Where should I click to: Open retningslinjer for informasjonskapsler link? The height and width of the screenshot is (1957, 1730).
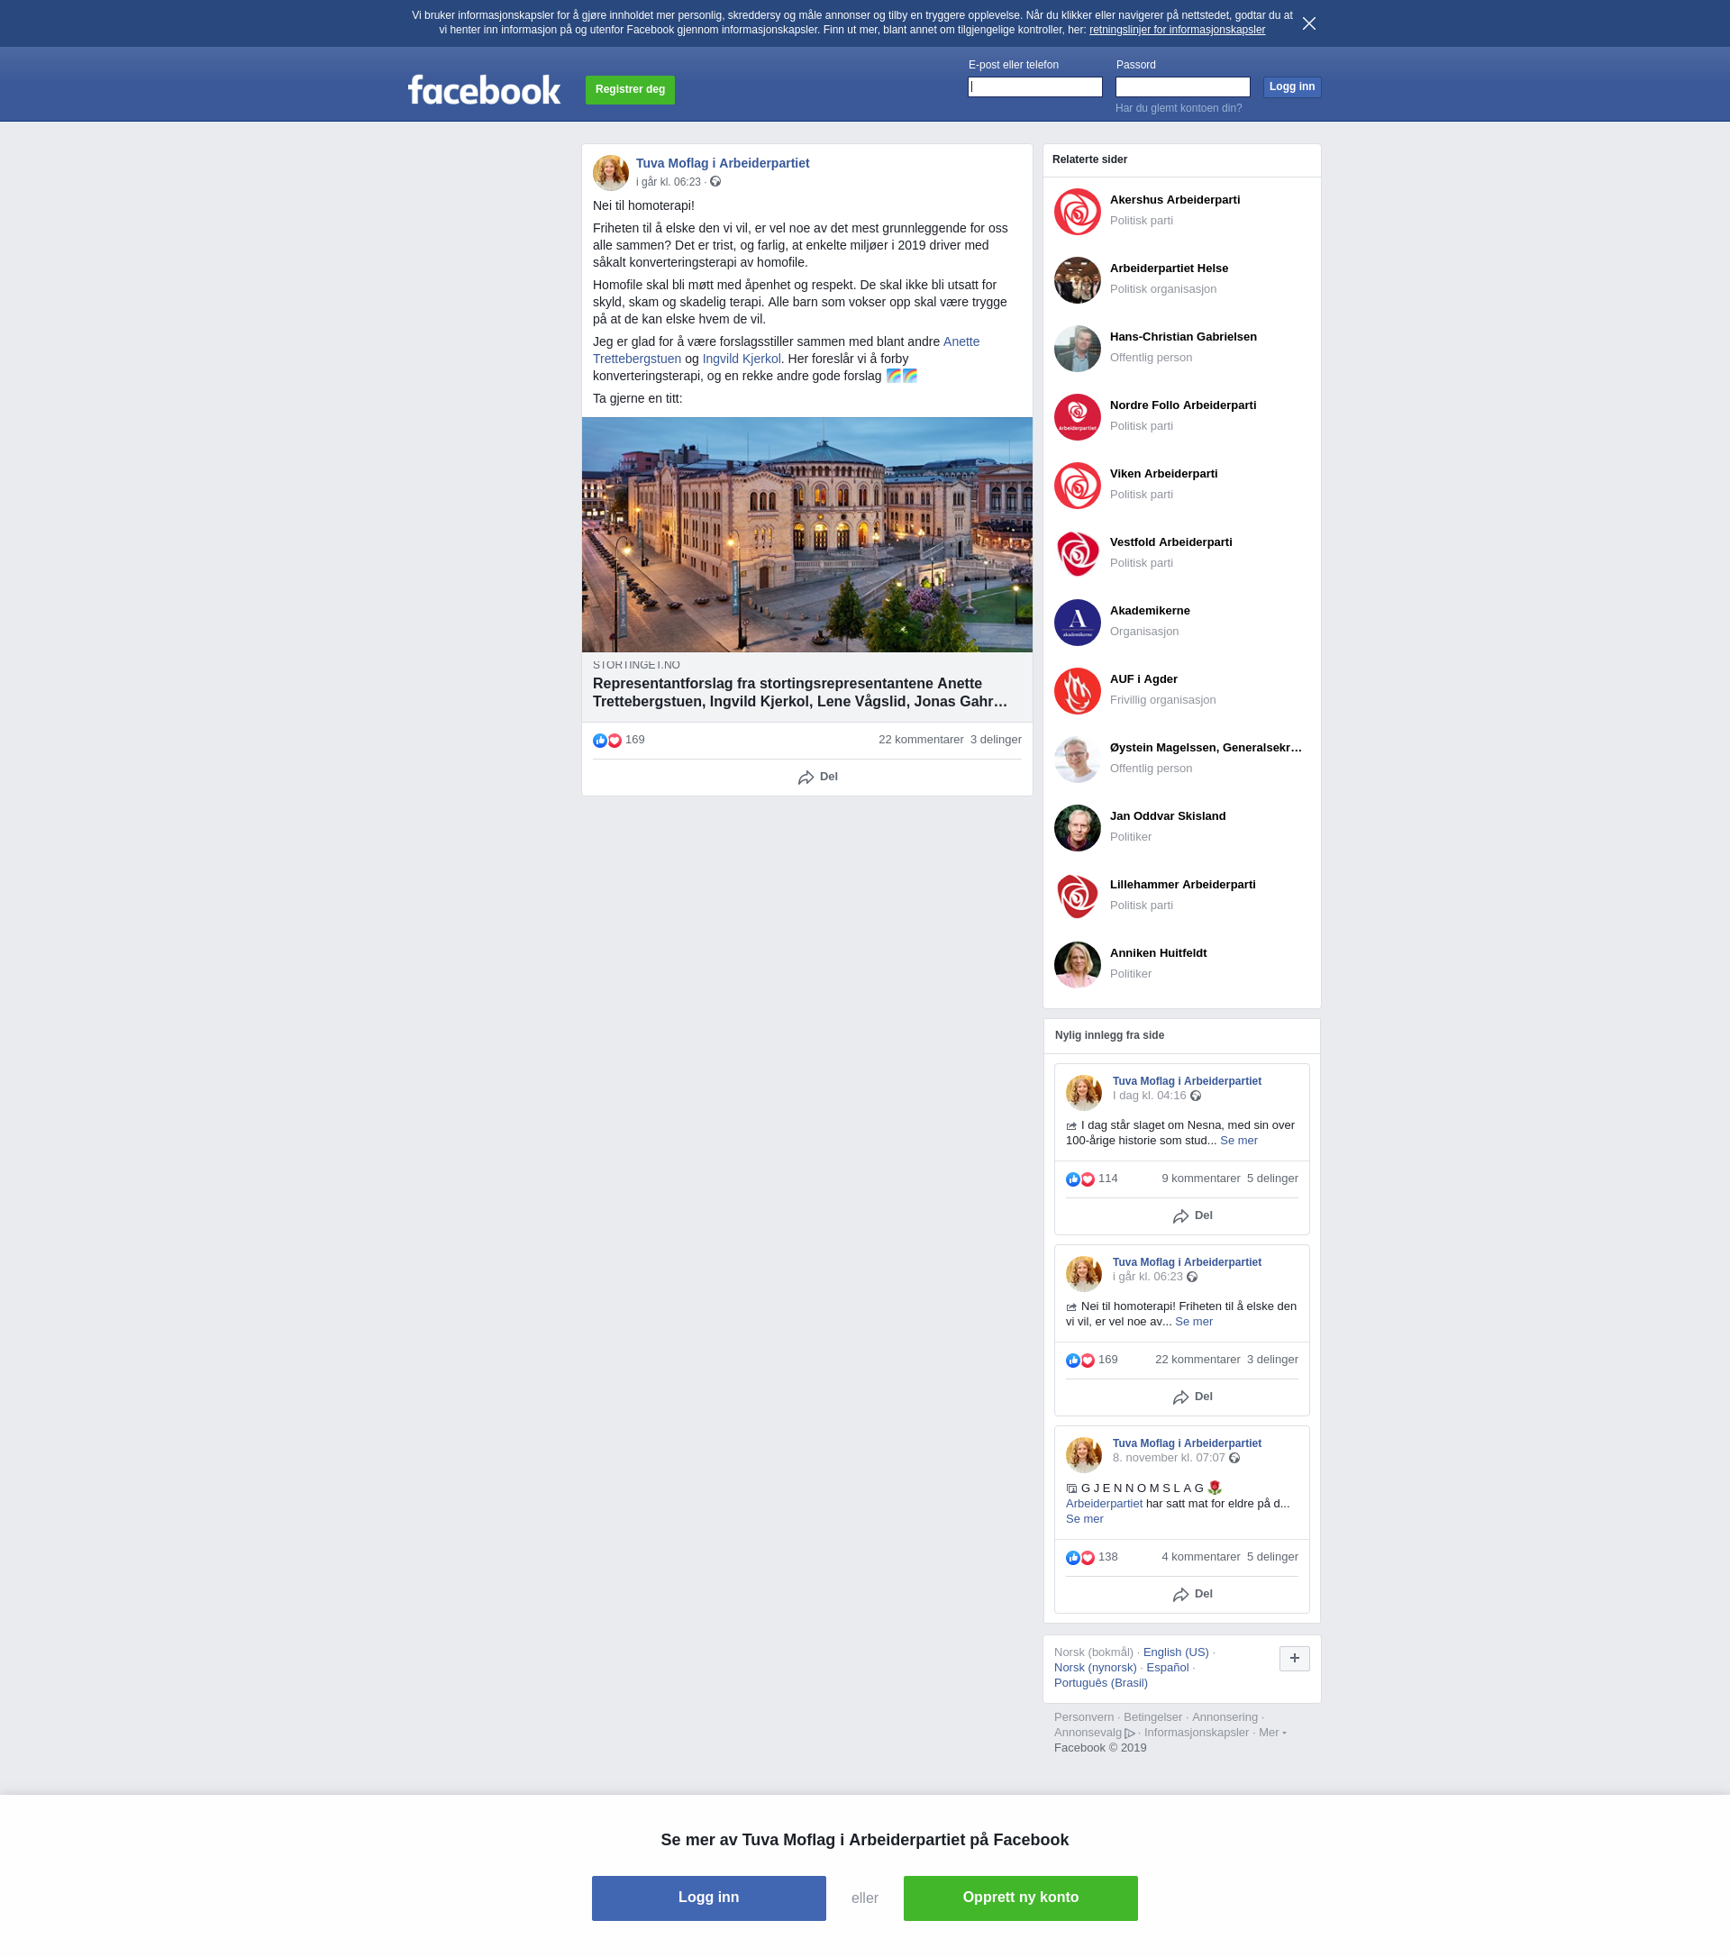click(x=1177, y=30)
